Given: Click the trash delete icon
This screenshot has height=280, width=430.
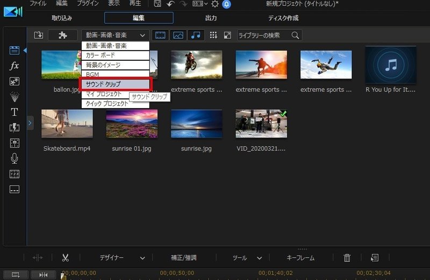Looking at the screenshot, I should pos(347,258).
